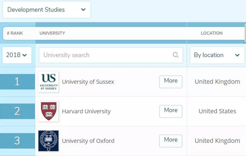Open the Development Studies subject dropdown
Viewport: 246px width, 156px height.
pos(47,10)
